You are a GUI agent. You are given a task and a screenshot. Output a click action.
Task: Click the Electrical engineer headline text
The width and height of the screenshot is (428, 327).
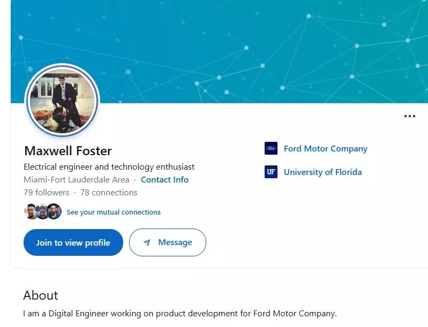(109, 167)
